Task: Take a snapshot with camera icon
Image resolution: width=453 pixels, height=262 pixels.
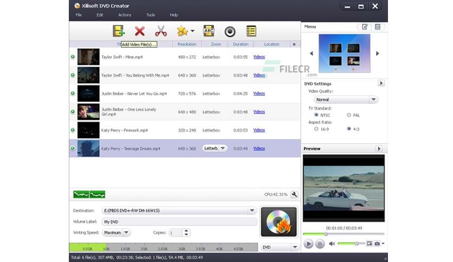Action: point(377,244)
